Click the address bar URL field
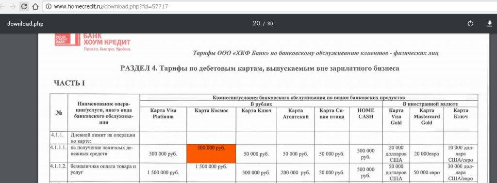The image size is (497, 183). click(269, 6)
